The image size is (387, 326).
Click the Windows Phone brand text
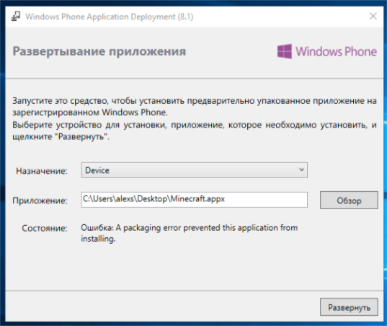pyautogui.click(x=336, y=52)
